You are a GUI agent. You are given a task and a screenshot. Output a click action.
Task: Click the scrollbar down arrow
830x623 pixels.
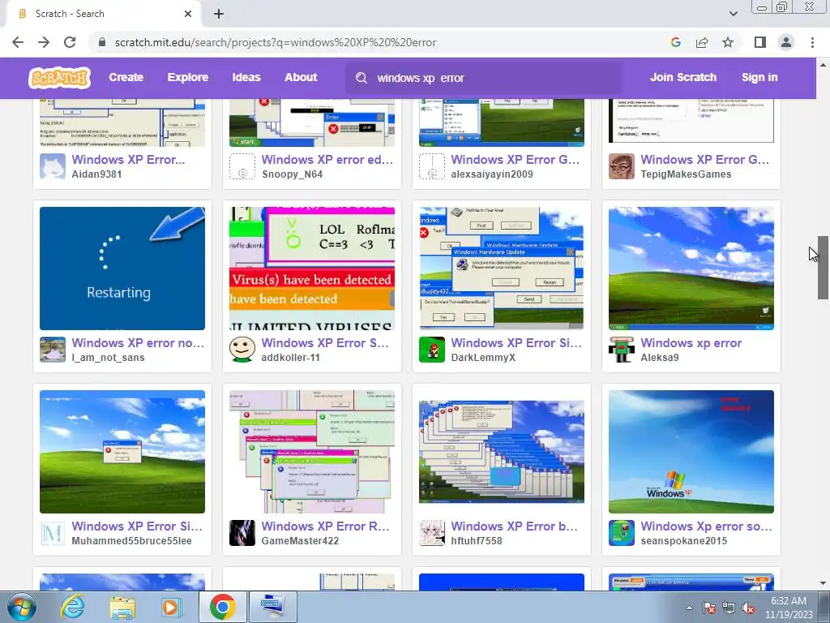pyautogui.click(x=823, y=583)
